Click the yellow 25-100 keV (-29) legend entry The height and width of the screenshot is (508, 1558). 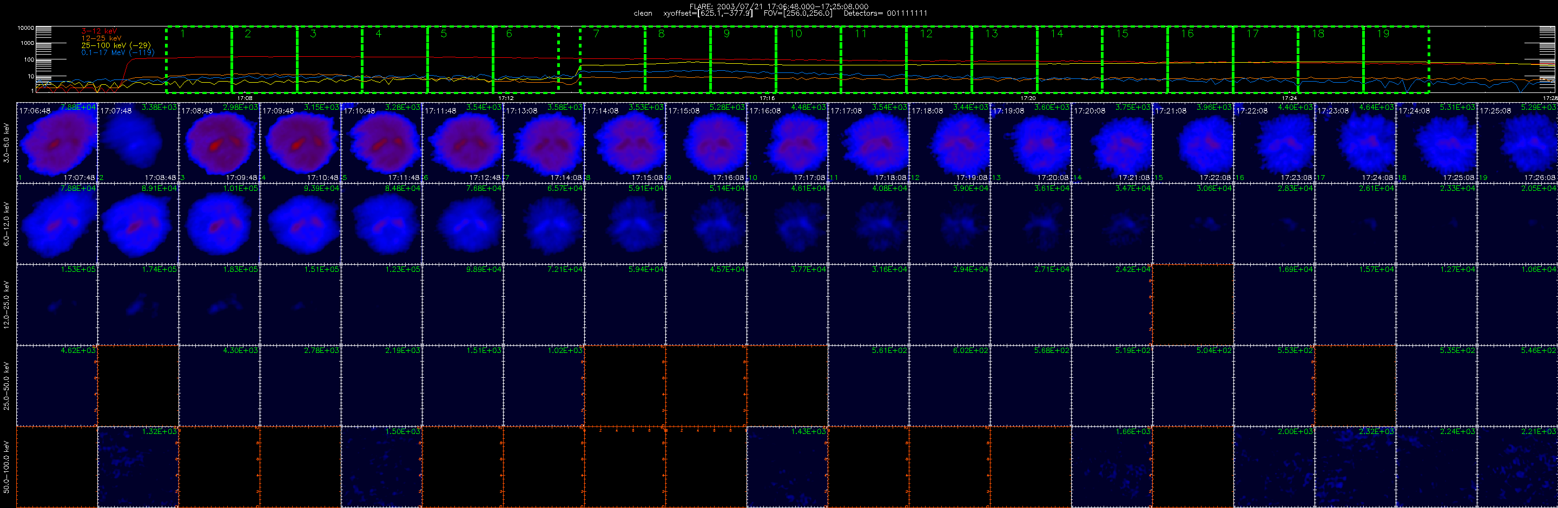click(116, 45)
